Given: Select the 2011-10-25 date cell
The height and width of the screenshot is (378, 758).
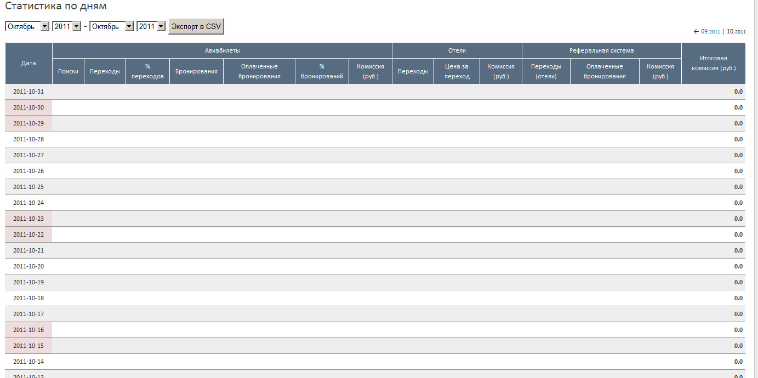Looking at the screenshot, I should [x=29, y=187].
